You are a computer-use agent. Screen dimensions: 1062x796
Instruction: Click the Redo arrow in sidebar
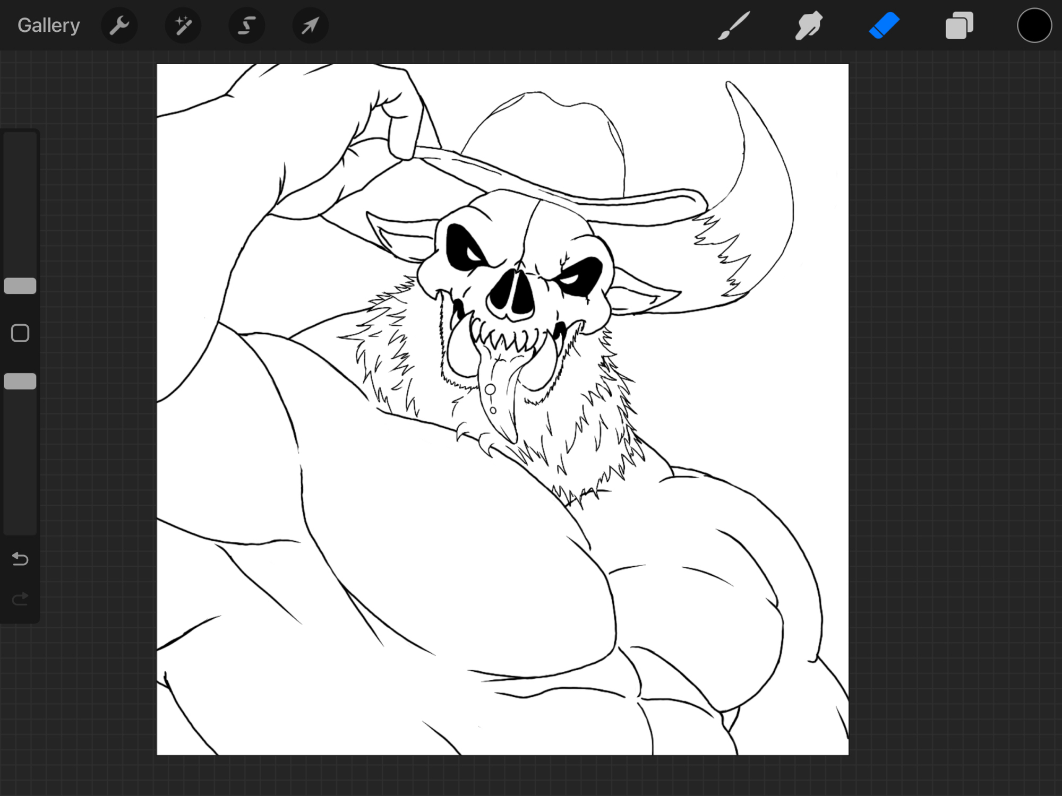pyautogui.click(x=20, y=599)
